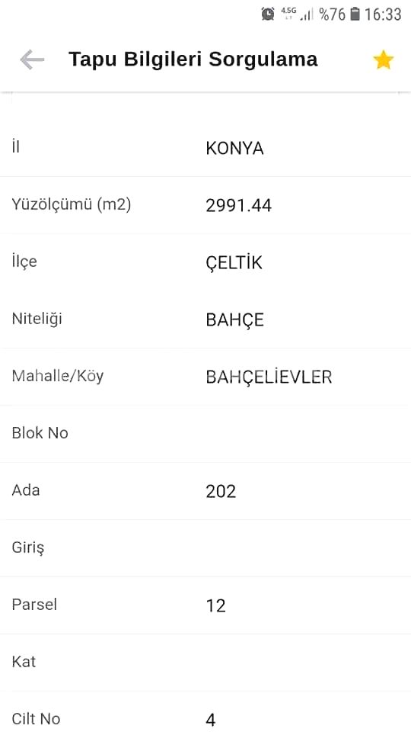Toggle the yellow favorite star
The width and height of the screenshot is (411, 732).
pyautogui.click(x=383, y=60)
